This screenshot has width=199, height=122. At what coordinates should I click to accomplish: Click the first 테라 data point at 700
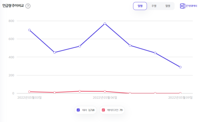29,30
